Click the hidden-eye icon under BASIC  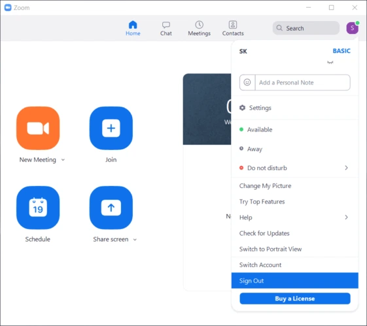pos(330,62)
